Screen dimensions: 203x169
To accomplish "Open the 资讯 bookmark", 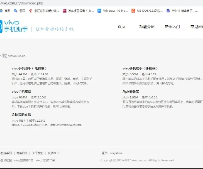I will (x=5, y=11).
